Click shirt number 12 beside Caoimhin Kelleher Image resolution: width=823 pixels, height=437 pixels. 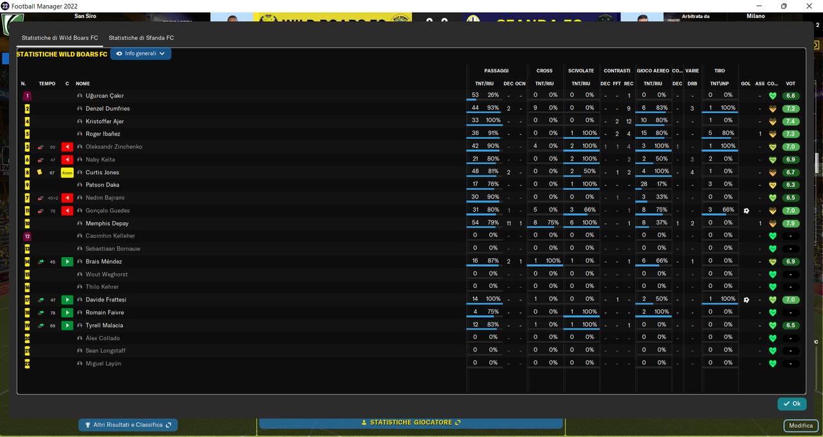coord(27,236)
